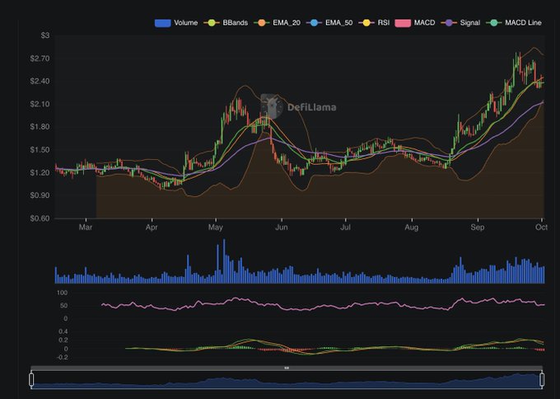Click the Sep date axis label
560x399 pixels.
(x=478, y=228)
